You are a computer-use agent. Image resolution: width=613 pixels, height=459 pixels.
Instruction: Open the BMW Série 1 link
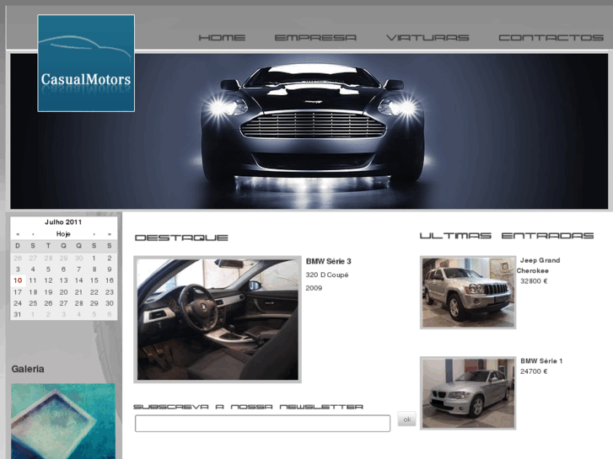pos(541,361)
